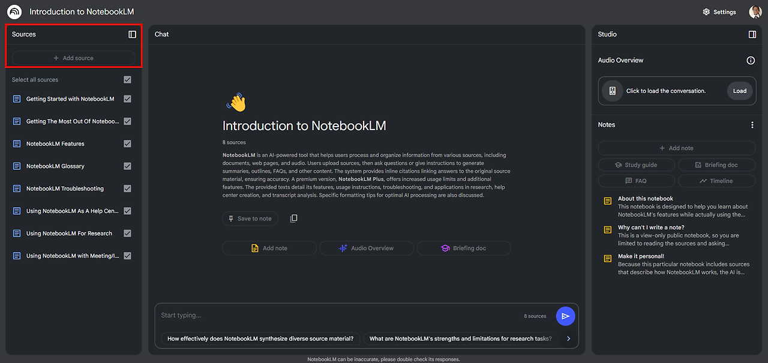Click Add source button
This screenshot has height=363, width=768.
(74, 58)
